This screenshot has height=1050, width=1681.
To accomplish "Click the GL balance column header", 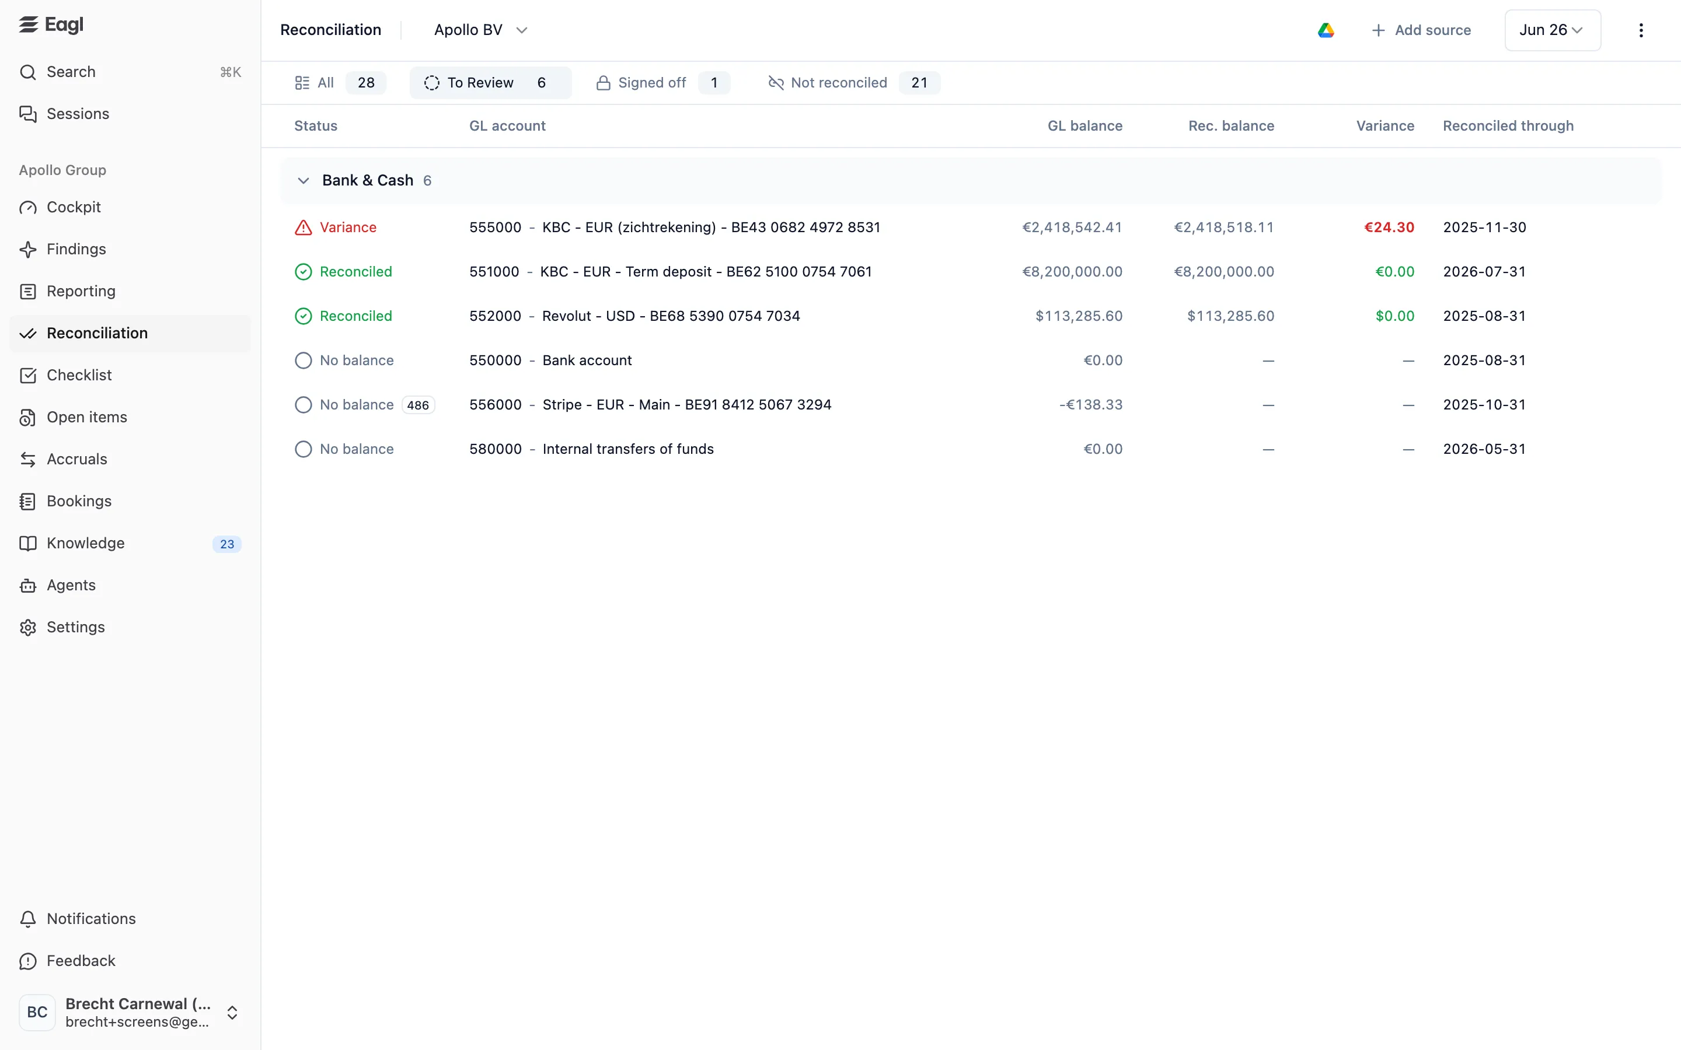I will pyautogui.click(x=1085, y=127).
